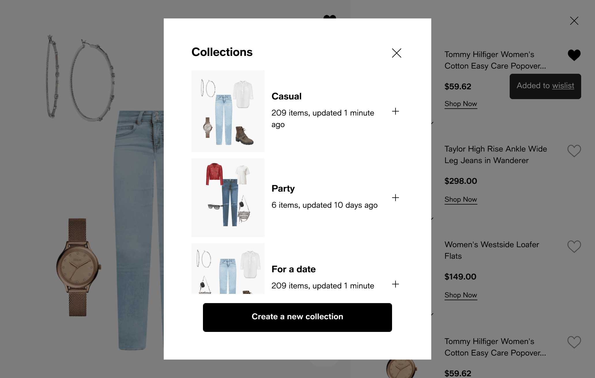Open the Party collection thumbnail
The image size is (595, 378).
tap(228, 198)
